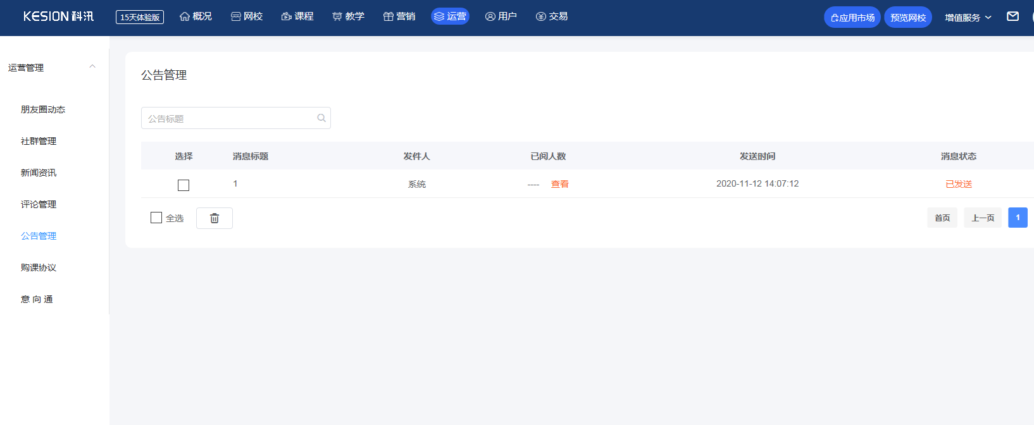
Task: Click the trash delete icon button
Action: (215, 218)
